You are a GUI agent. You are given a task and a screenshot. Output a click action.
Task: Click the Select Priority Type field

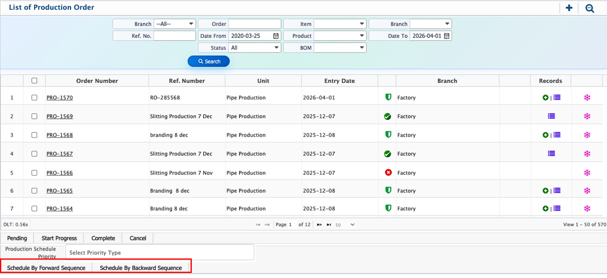point(160,253)
